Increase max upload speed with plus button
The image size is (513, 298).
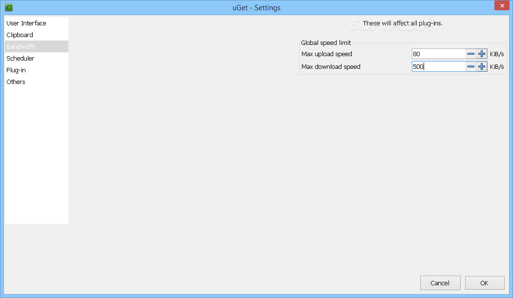(x=482, y=54)
